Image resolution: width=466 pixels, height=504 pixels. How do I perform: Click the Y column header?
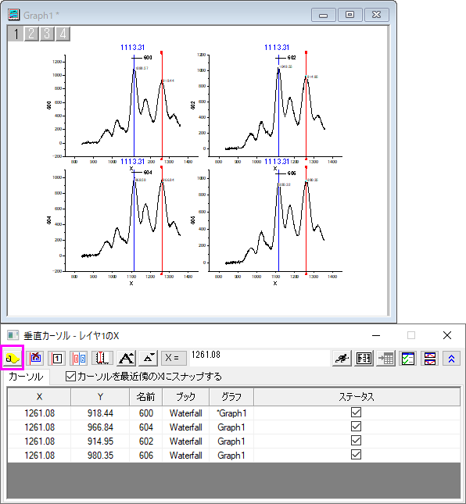pos(100,397)
